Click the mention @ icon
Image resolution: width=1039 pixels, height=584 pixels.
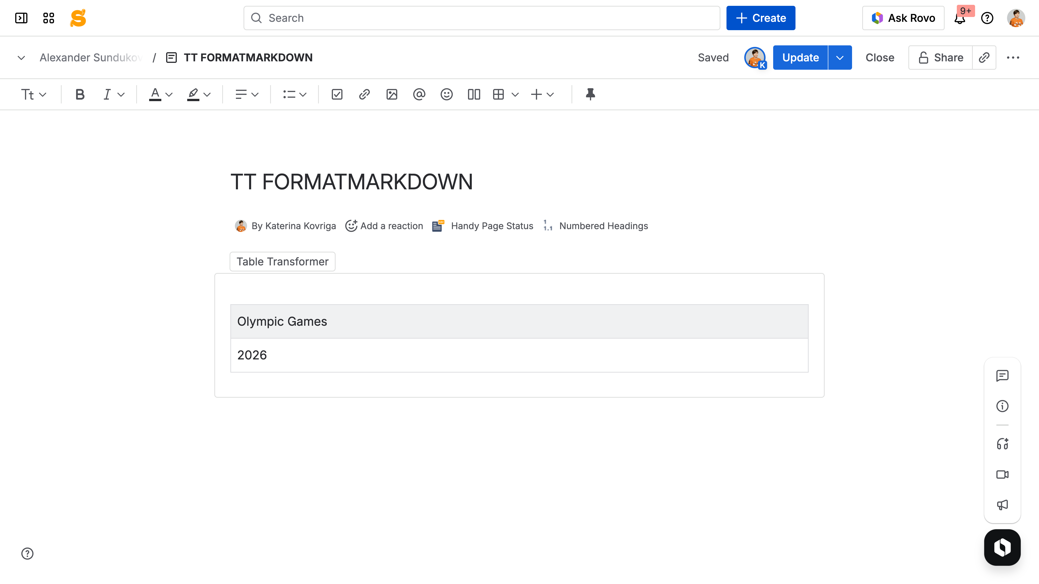(x=419, y=94)
